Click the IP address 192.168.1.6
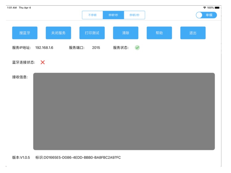This screenshot has height=173, width=231. pyautogui.click(x=44, y=48)
